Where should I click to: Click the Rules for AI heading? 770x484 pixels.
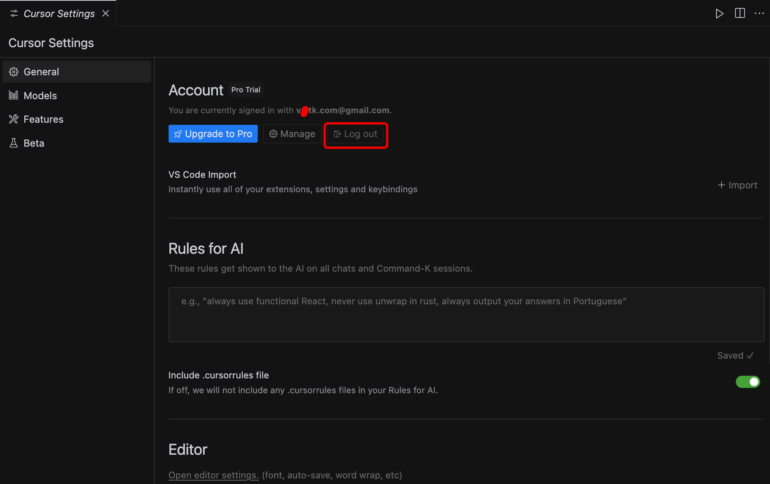(x=206, y=248)
